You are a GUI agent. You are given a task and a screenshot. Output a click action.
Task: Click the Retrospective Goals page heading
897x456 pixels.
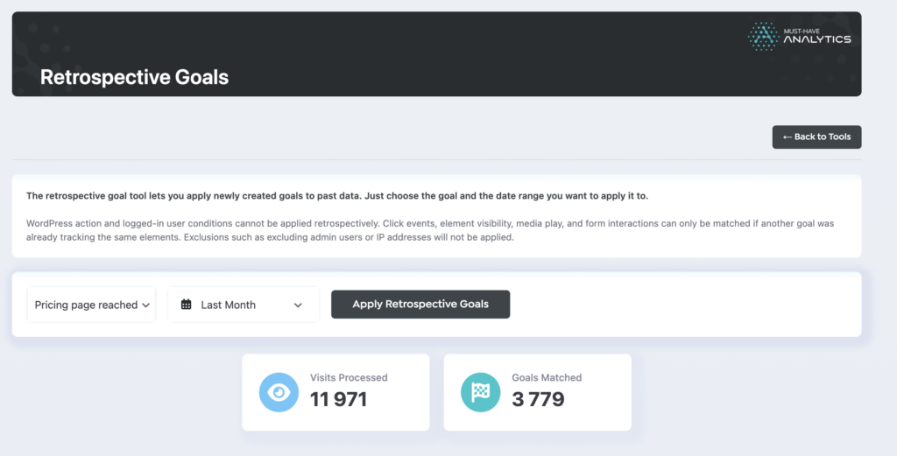pos(134,77)
